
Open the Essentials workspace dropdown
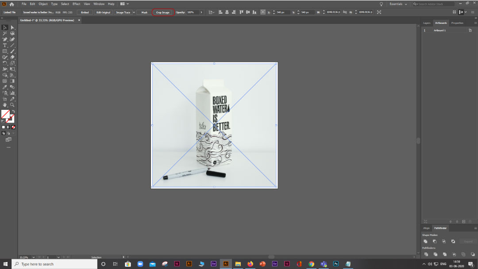tap(398, 4)
